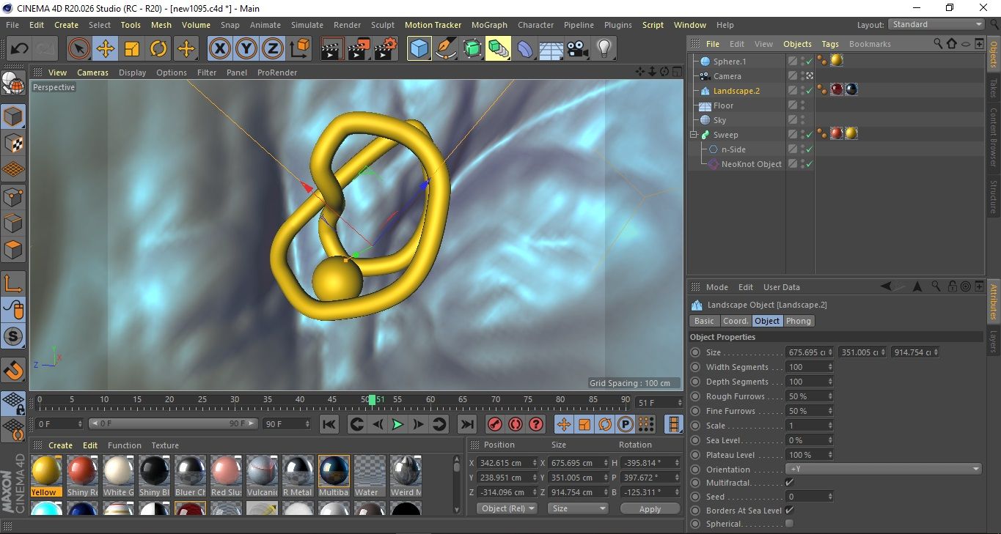Open the deformer objects icon
Screen dimensions: 1001x534
[x=526, y=49]
